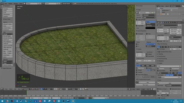Adjust the PNG Compression slider
The height and width of the screenshot is (103, 184).
point(169,77)
